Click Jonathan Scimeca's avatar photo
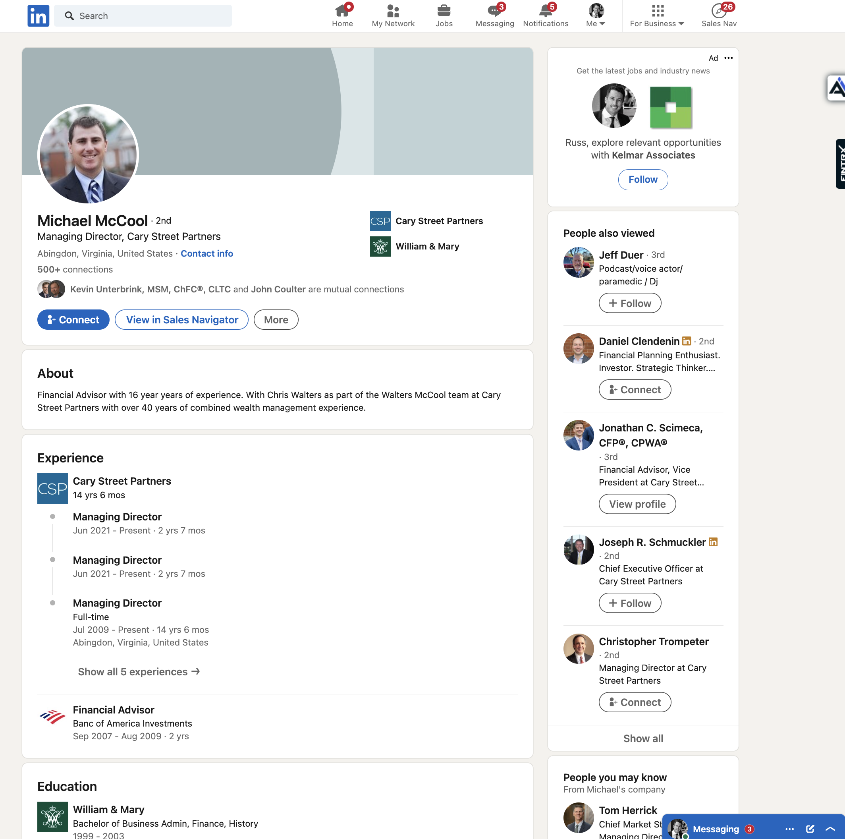845x839 pixels. click(x=578, y=435)
